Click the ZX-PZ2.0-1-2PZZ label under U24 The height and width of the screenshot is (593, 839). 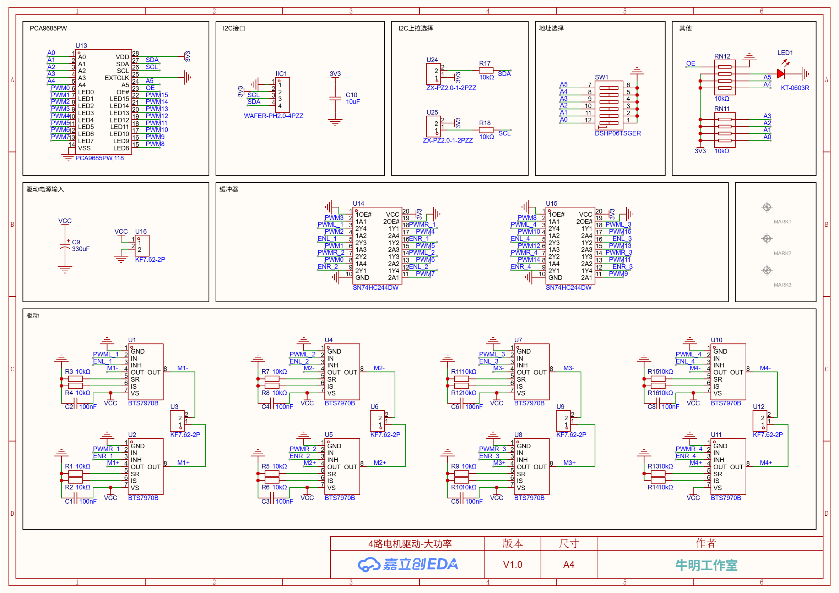tap(451, 88)
